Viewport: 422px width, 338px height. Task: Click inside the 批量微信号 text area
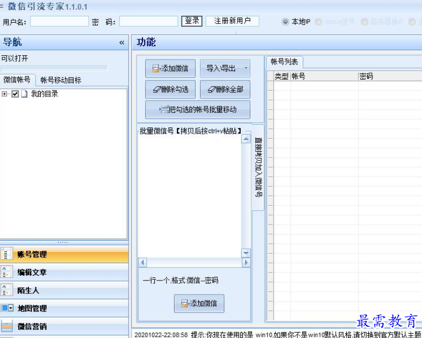tap(189, 196)
